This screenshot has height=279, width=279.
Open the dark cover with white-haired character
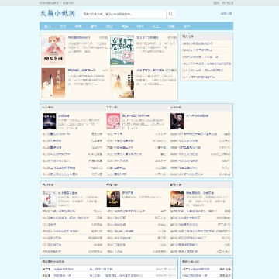pos(177,121)
